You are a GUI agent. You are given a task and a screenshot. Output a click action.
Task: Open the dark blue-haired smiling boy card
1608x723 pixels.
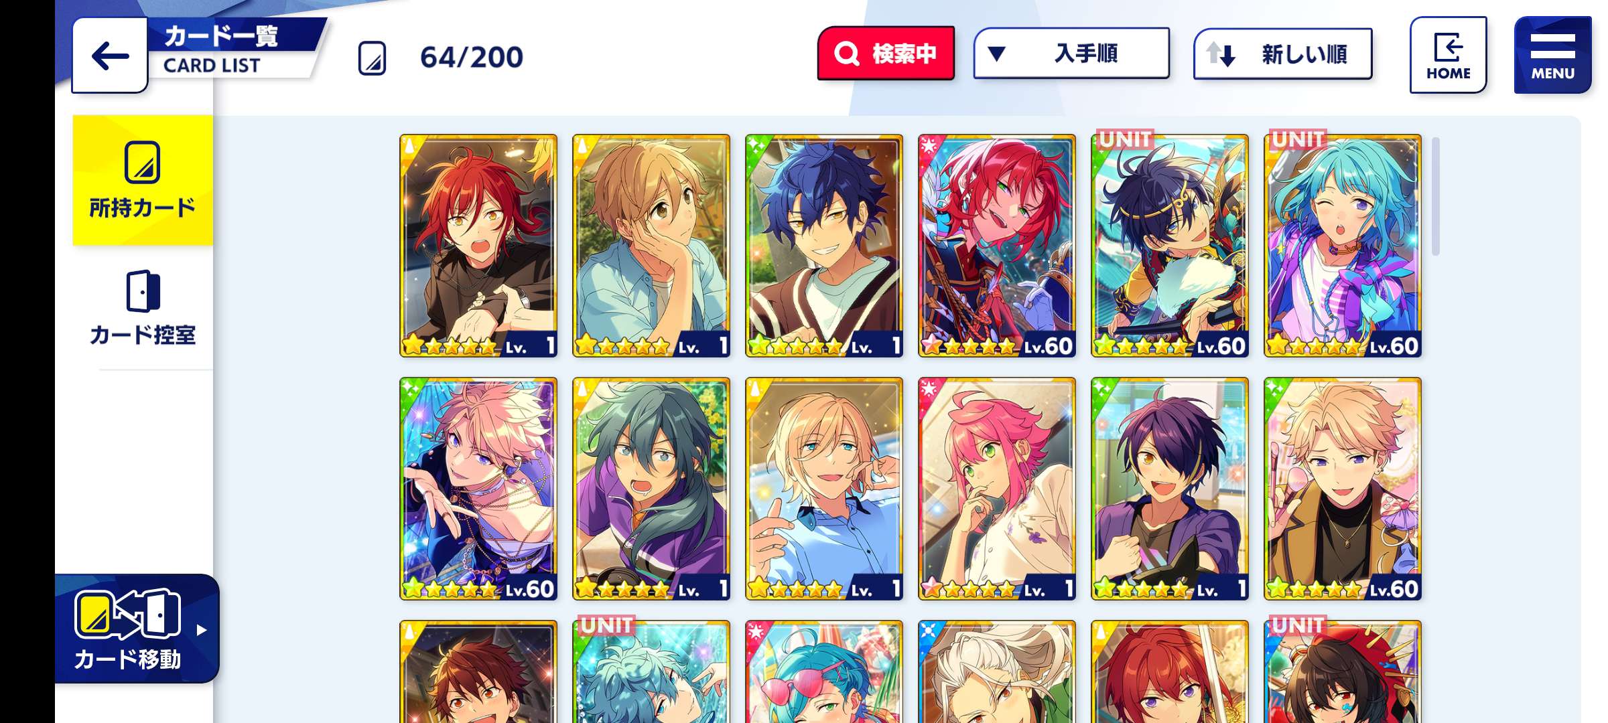tap(824, 246)
